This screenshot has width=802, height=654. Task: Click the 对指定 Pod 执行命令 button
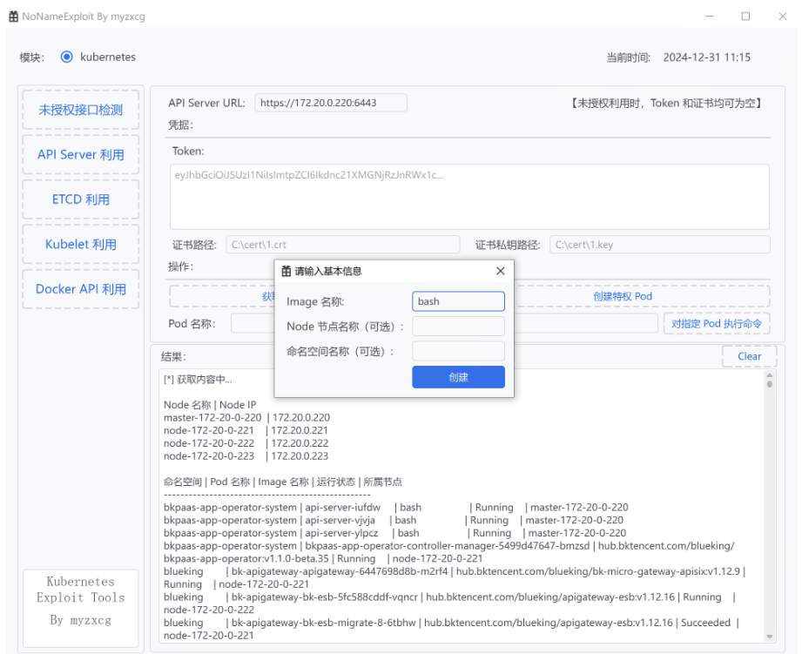coord(716,324)
